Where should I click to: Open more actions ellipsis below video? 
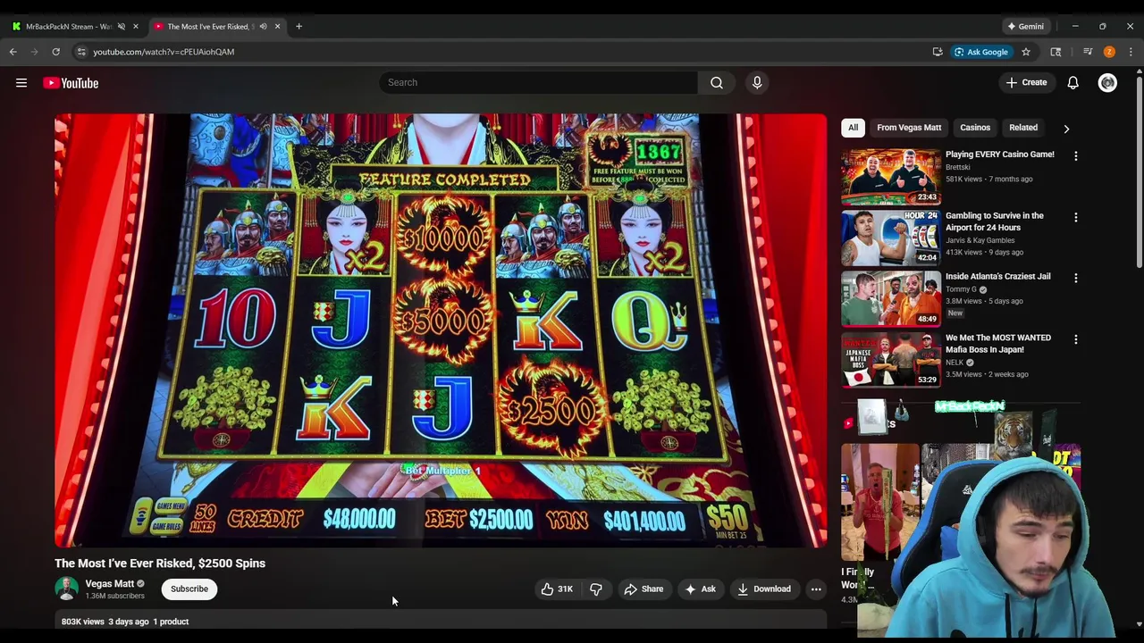816,589
